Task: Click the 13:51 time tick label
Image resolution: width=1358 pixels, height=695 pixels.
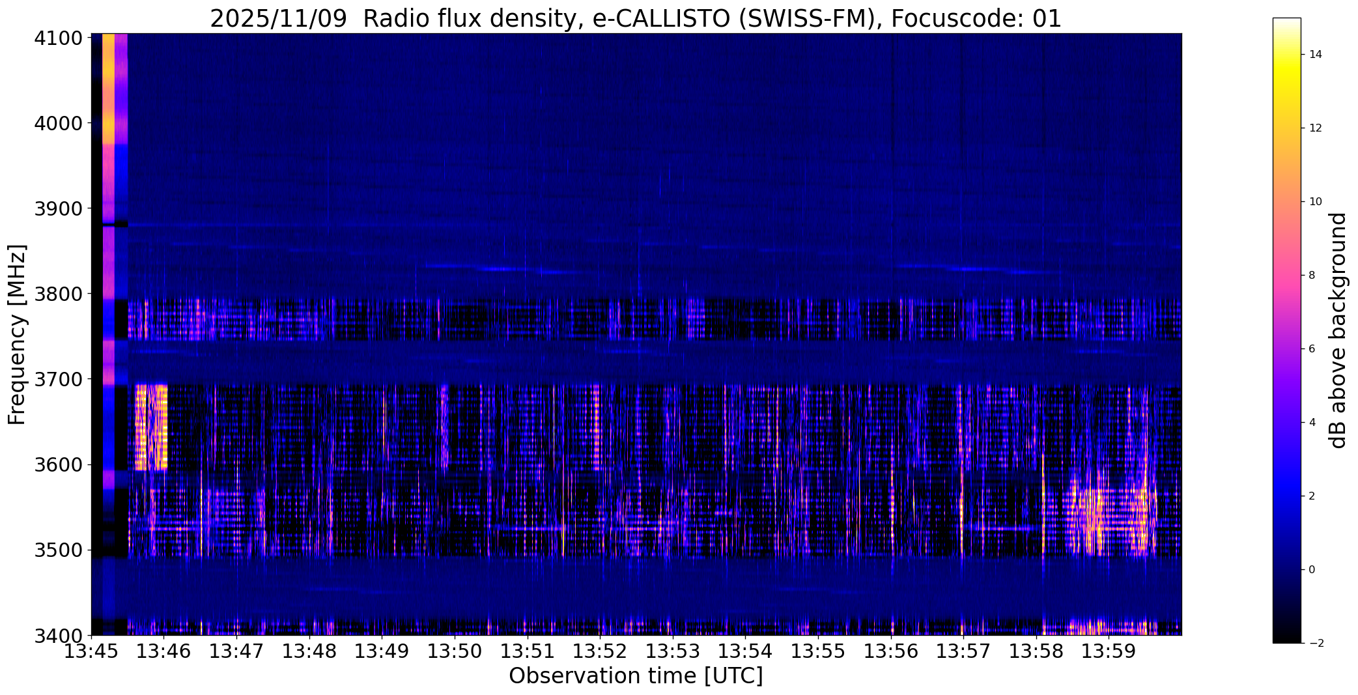Action: click(x=528, y=651)
